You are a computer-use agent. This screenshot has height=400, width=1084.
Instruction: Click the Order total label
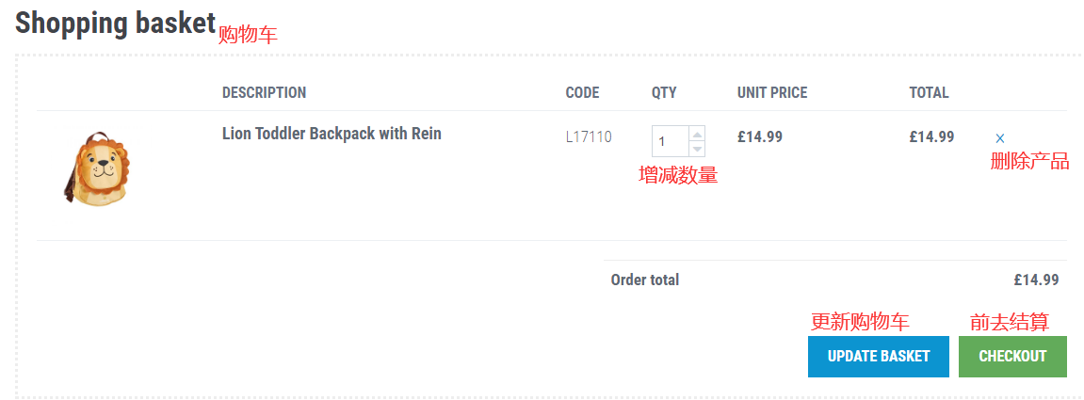pos(645,280)
